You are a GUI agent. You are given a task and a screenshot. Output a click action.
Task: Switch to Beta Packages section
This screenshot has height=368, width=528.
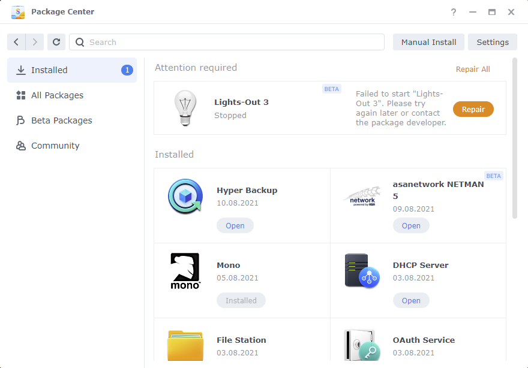click(72, 120)
